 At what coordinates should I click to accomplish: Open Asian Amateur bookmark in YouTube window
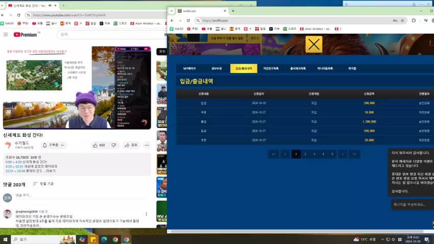click(146, 23)
